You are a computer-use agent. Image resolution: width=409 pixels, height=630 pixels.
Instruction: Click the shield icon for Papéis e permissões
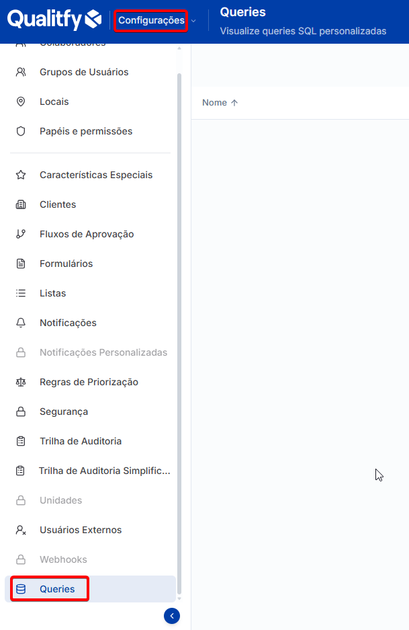(x=21, y=131)
